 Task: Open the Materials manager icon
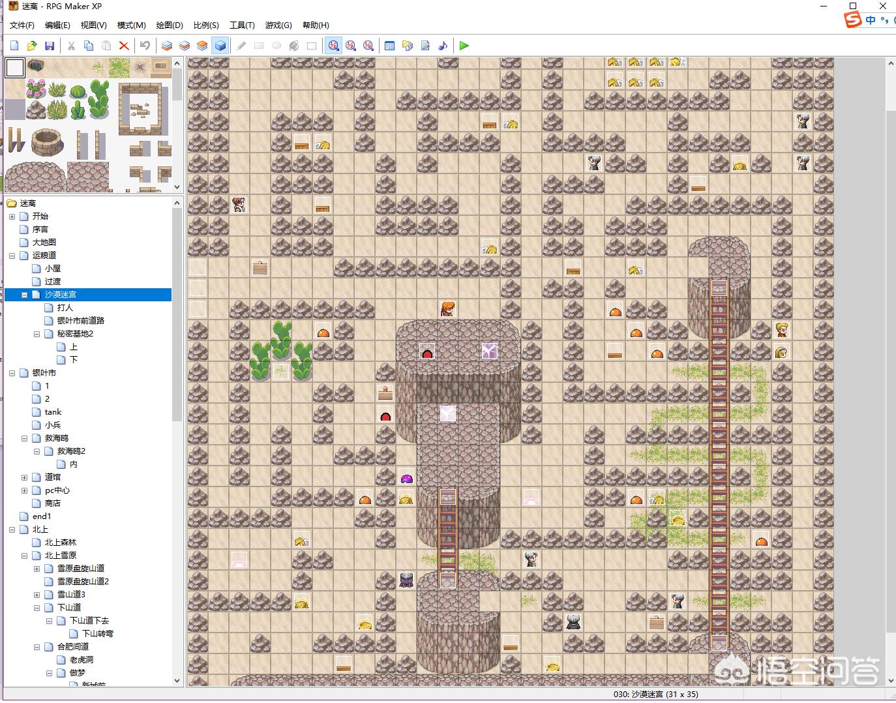[408, 46]
